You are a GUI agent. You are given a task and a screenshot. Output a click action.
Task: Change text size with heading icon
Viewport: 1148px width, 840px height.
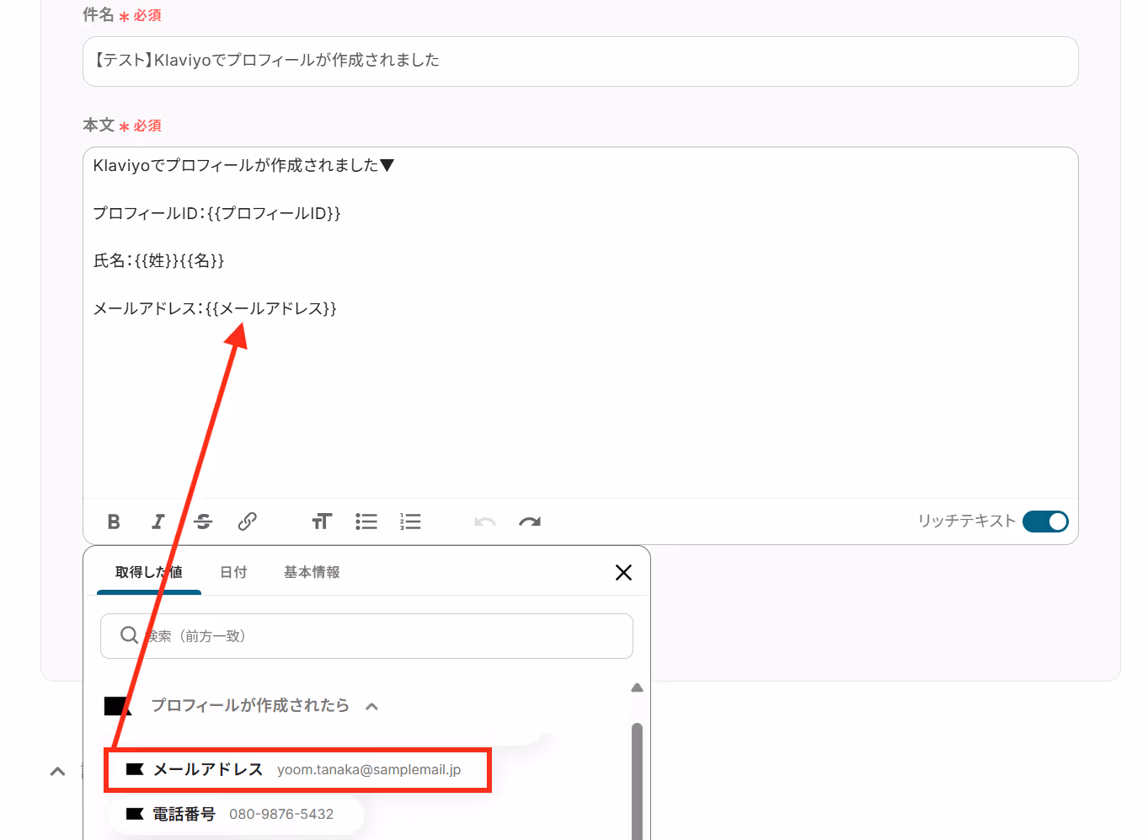[x=322, y=522]
